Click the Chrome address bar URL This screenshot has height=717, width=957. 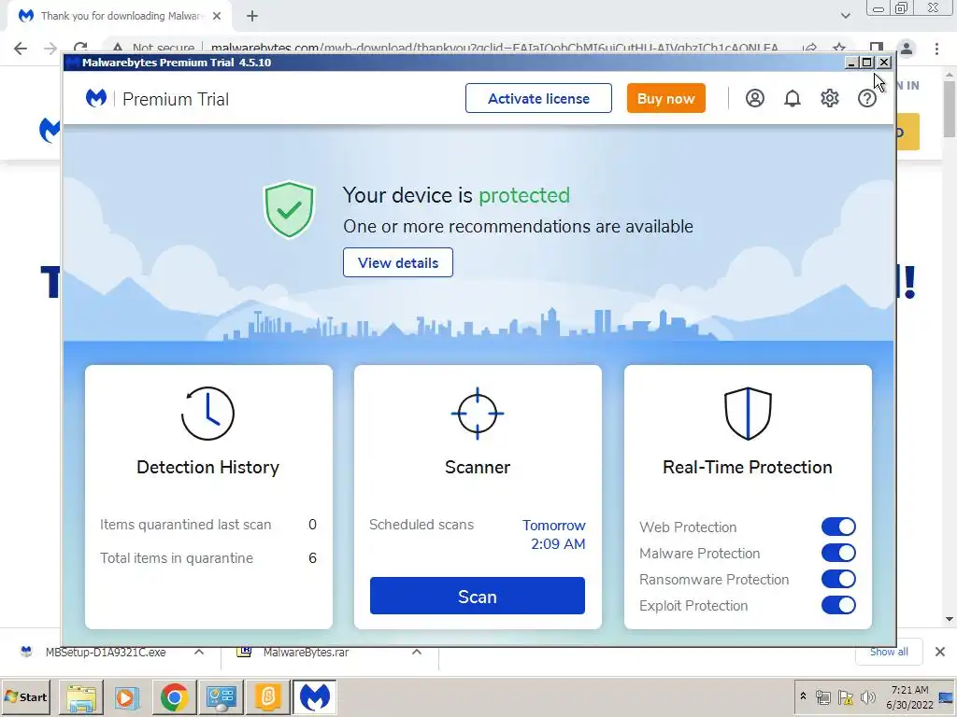(x=494, y=48)
